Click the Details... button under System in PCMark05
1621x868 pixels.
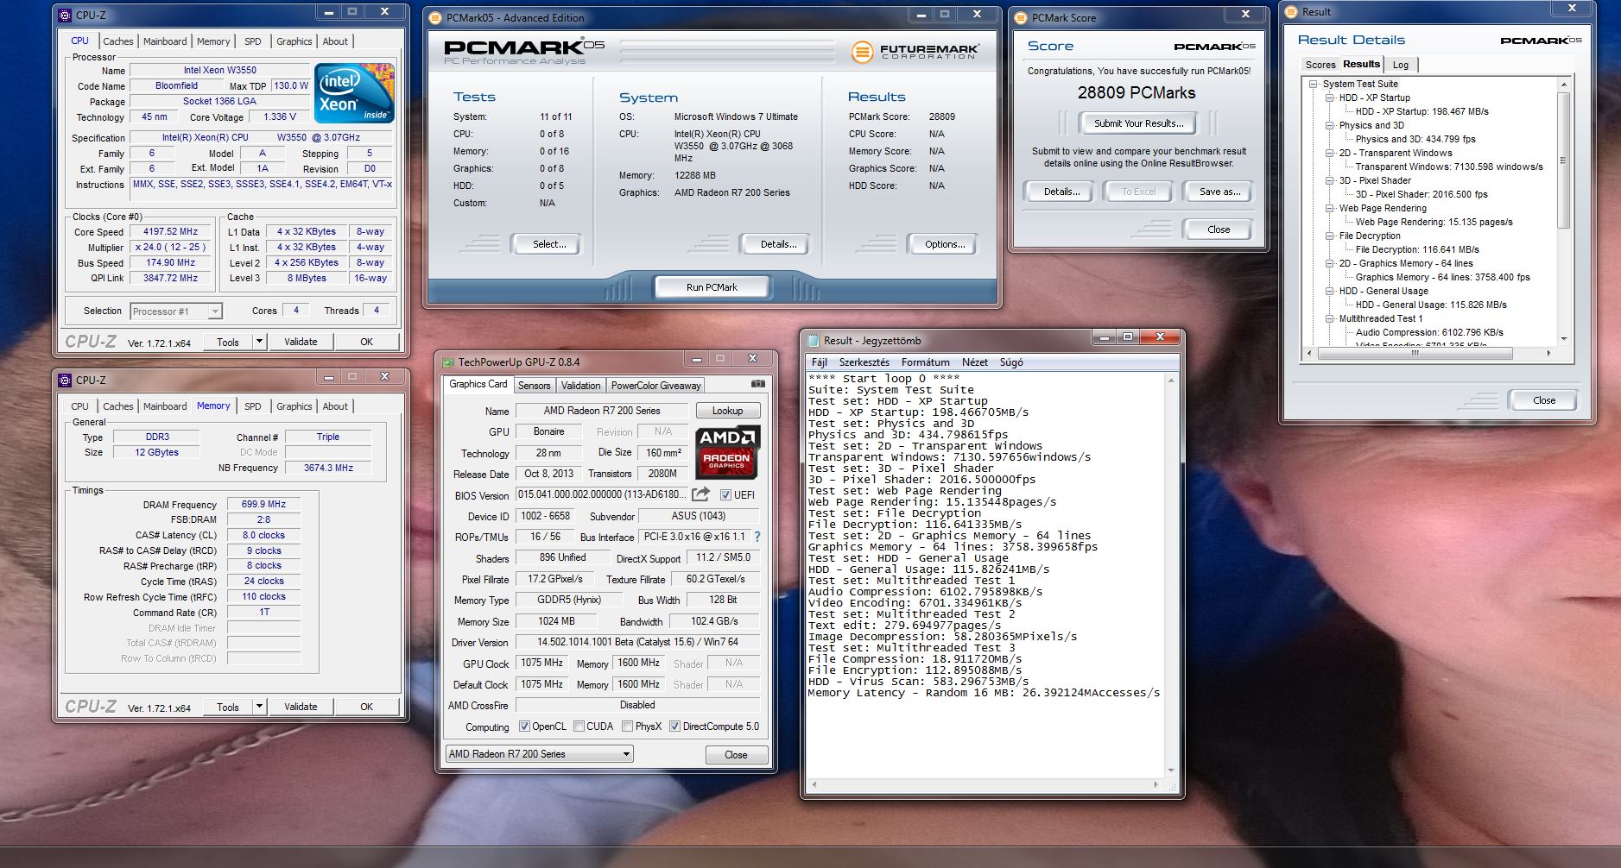tap(778, 244)
